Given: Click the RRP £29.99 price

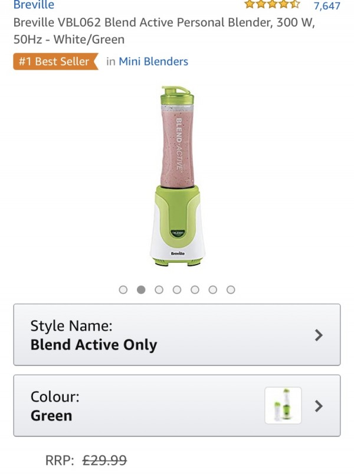Looking at the screenshot, I should click(104, 460).
